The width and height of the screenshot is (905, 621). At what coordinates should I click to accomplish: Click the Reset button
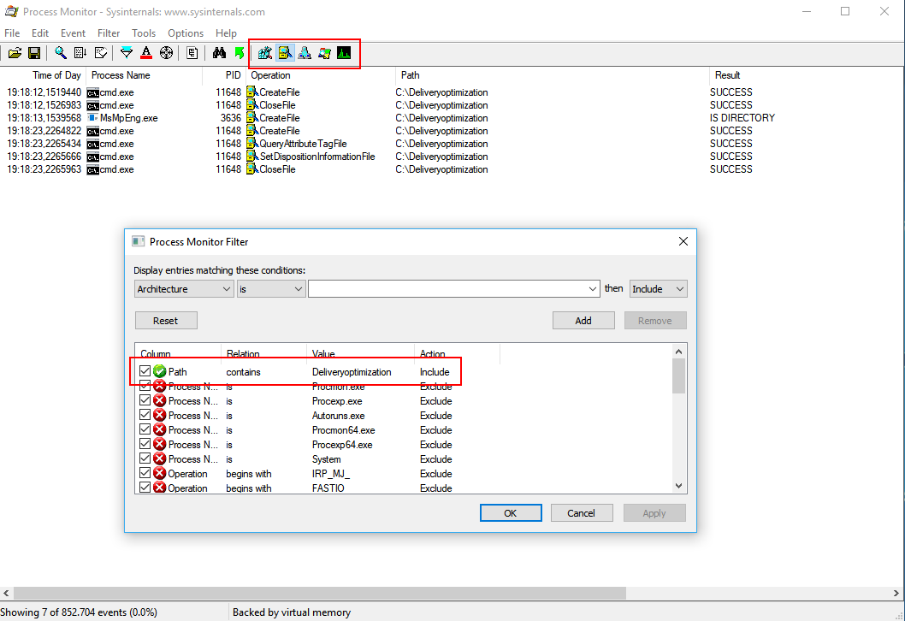[x=166, y=320]
